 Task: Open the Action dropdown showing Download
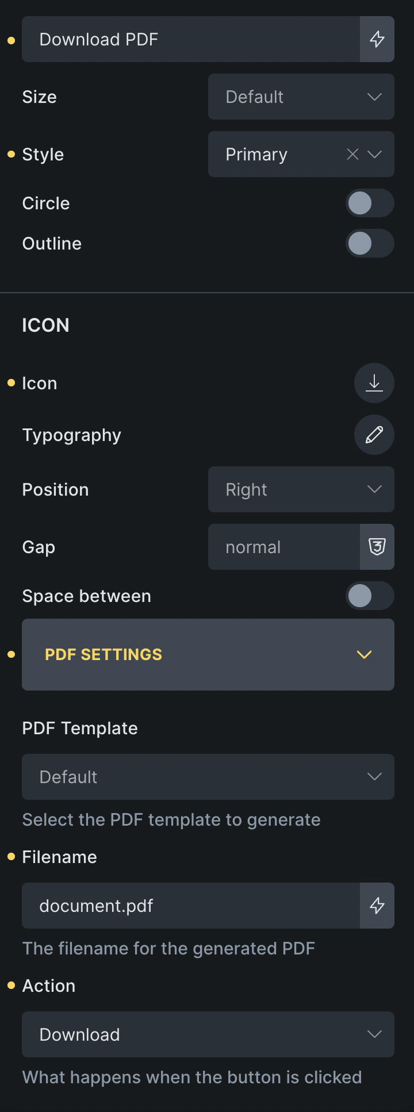208,1034
